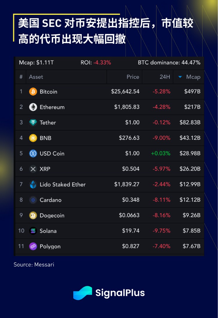Click the Polygon logo icon
This screenshot has width=218, height=318.
click(33, 246)
